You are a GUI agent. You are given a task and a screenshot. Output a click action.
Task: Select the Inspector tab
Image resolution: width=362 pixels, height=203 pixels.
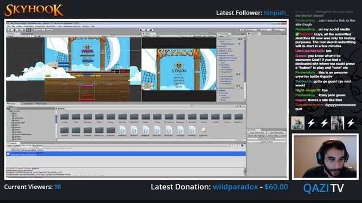click(x=254, y=34)
